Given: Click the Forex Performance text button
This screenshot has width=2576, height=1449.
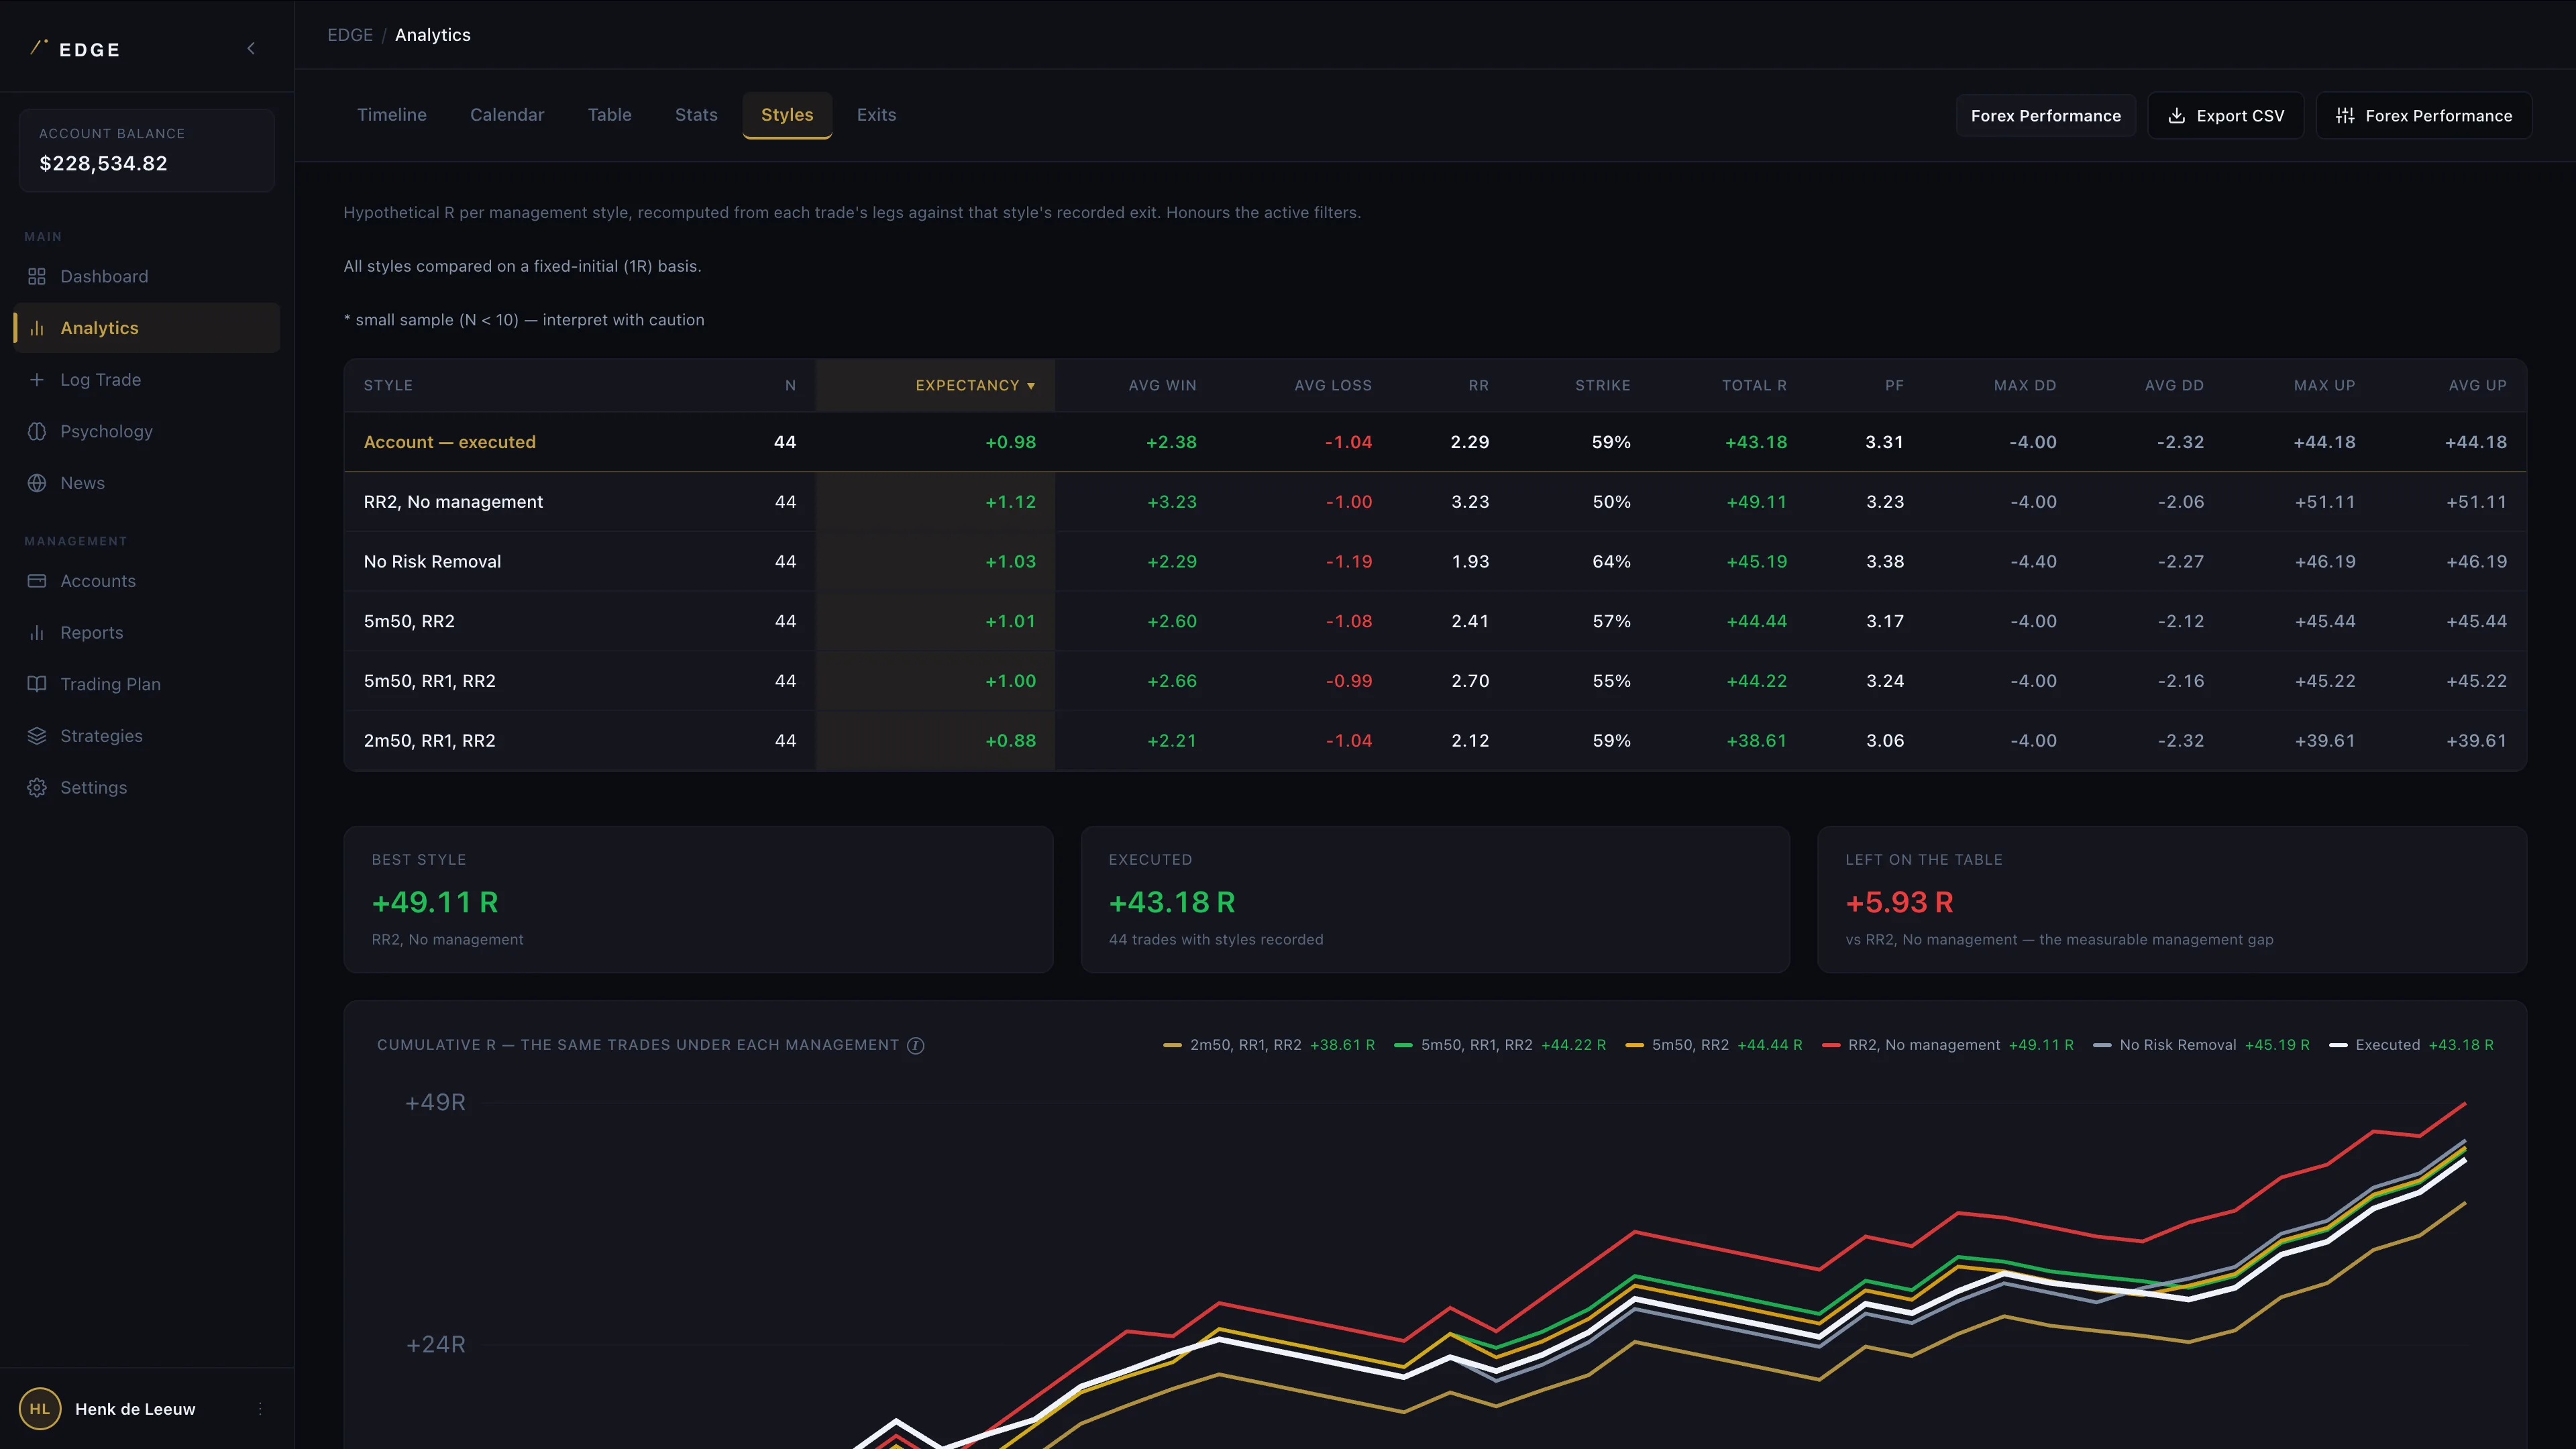Looking at the screenshot, I should pos(2045,116).
